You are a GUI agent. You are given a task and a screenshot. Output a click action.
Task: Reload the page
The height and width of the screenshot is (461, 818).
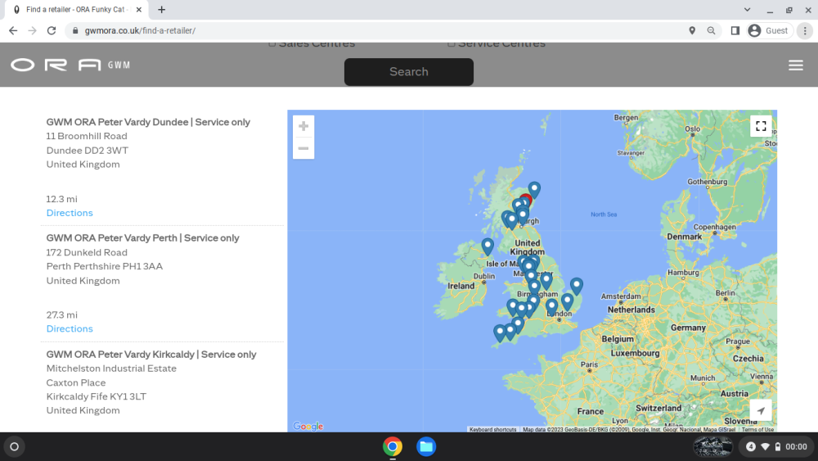(51, 31)
